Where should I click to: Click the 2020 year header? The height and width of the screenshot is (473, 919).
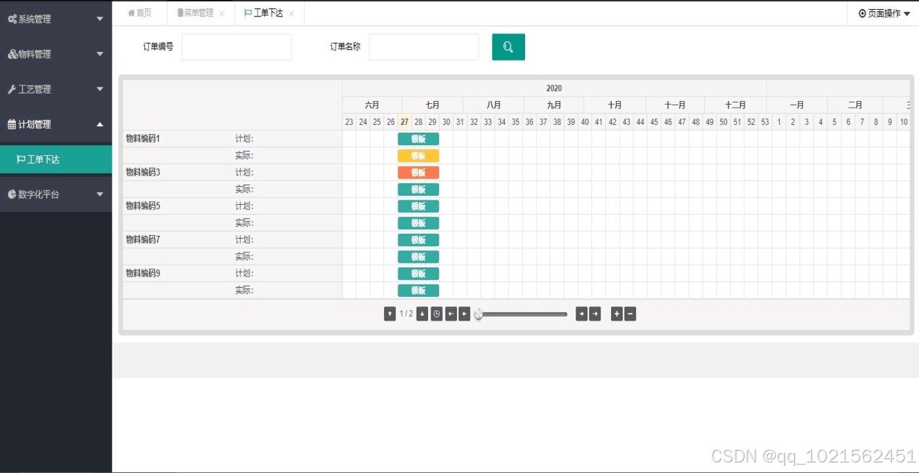554,89
